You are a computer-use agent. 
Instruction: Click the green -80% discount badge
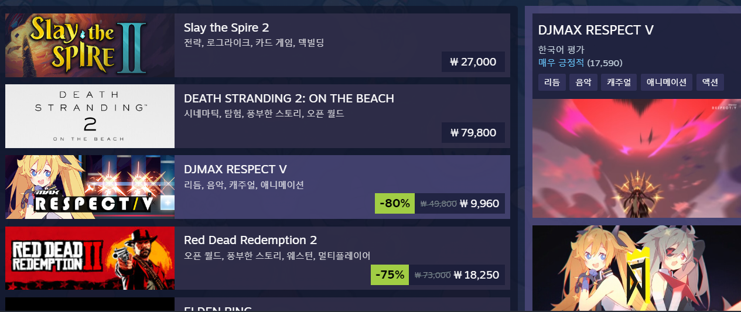[x=395, y=203]
